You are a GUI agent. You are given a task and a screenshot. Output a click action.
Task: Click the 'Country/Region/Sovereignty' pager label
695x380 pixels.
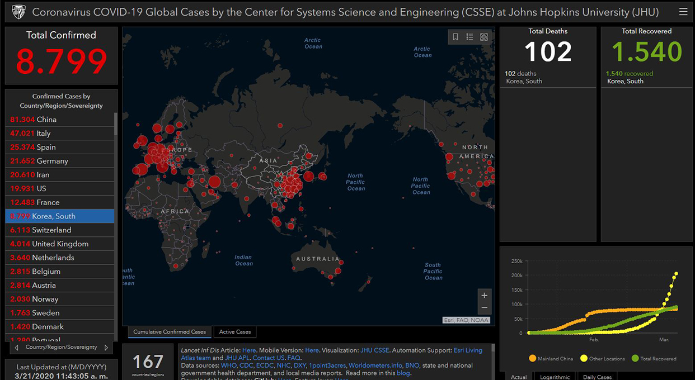click(x=61, y=348)
